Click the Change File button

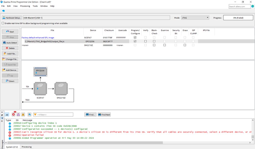pyautogui.click(x=10, y=59)
